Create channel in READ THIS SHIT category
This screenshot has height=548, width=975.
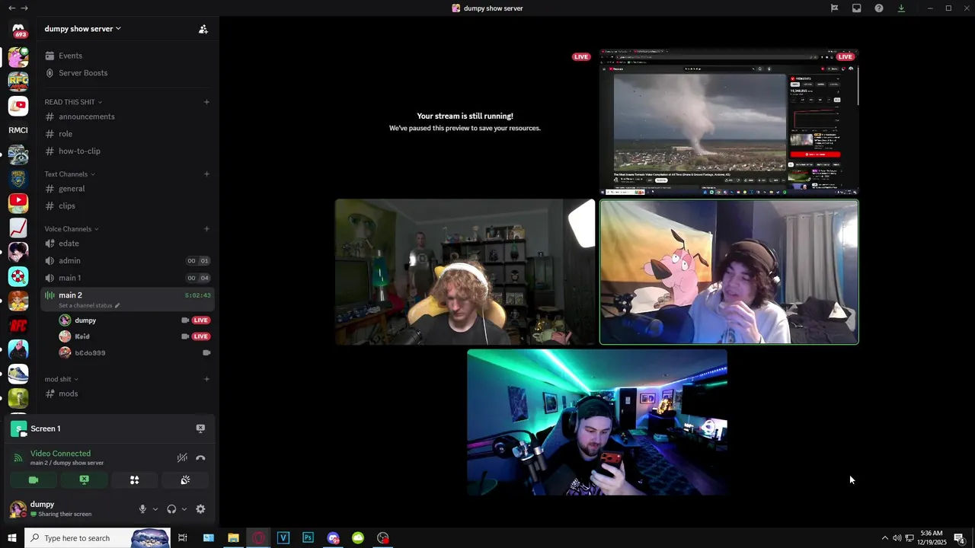pos(206,102)
